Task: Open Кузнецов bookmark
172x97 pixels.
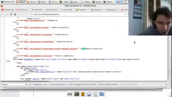Action: (52, 10)
